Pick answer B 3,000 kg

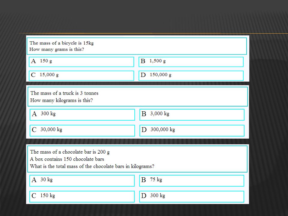[x=192, y=115]
